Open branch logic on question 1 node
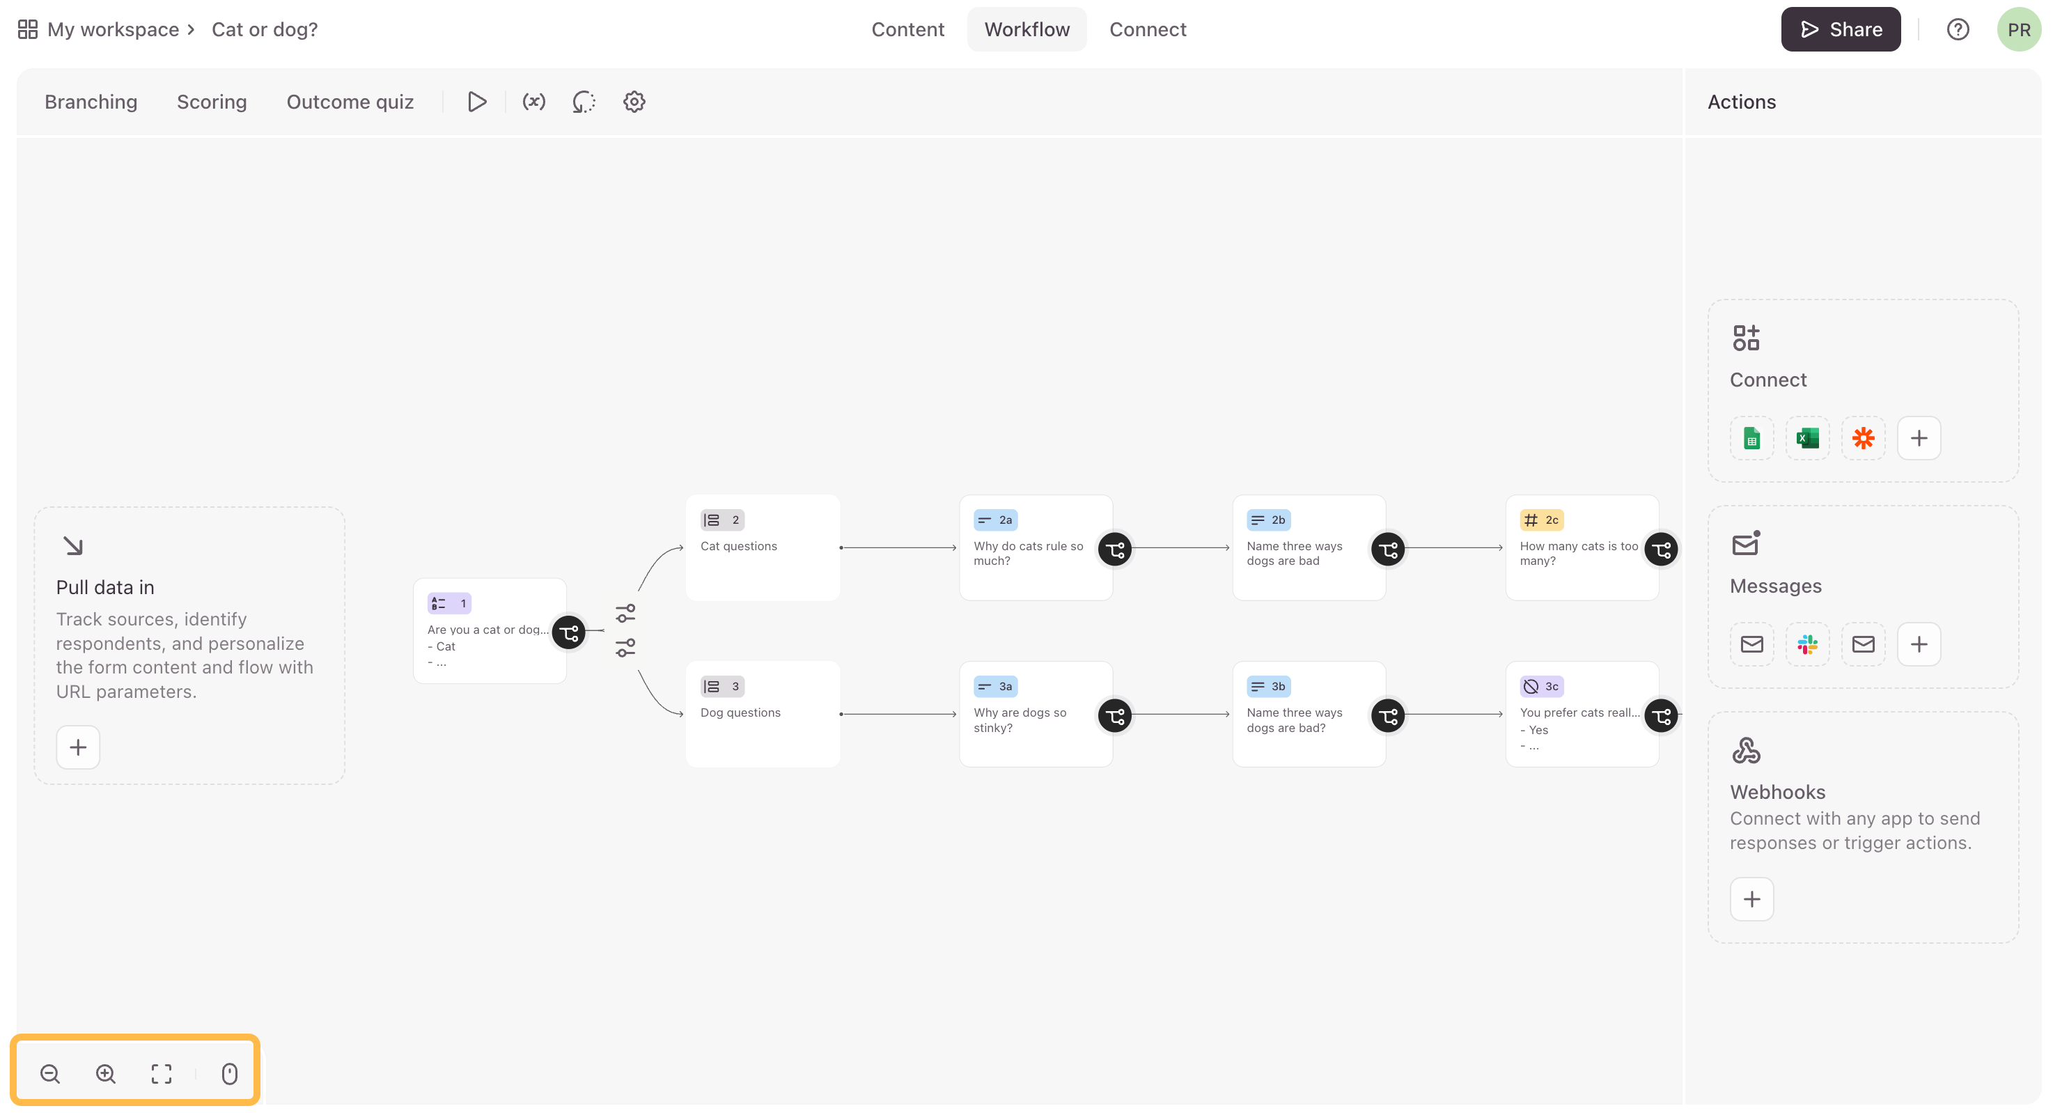 [x=569, y=633]
